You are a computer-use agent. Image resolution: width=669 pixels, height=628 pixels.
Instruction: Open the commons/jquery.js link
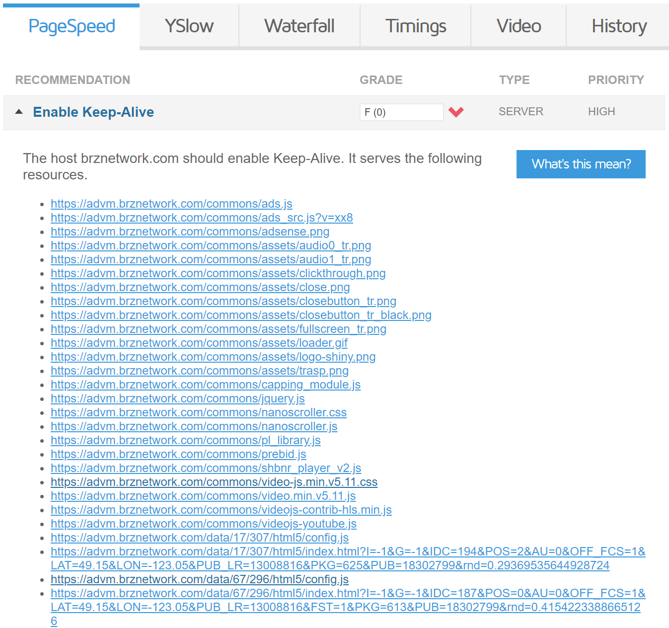pos(177,398)
